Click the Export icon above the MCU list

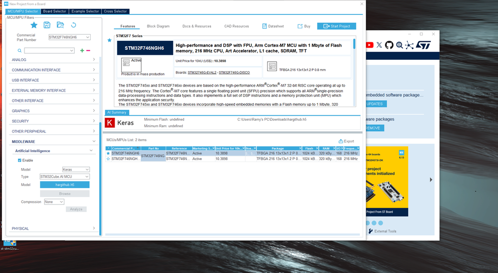pos(341,141)
